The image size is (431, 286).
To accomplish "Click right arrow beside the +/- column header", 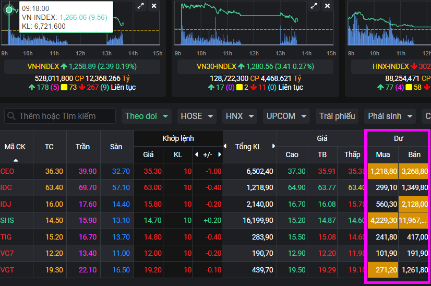I will [x=220, y=155].
